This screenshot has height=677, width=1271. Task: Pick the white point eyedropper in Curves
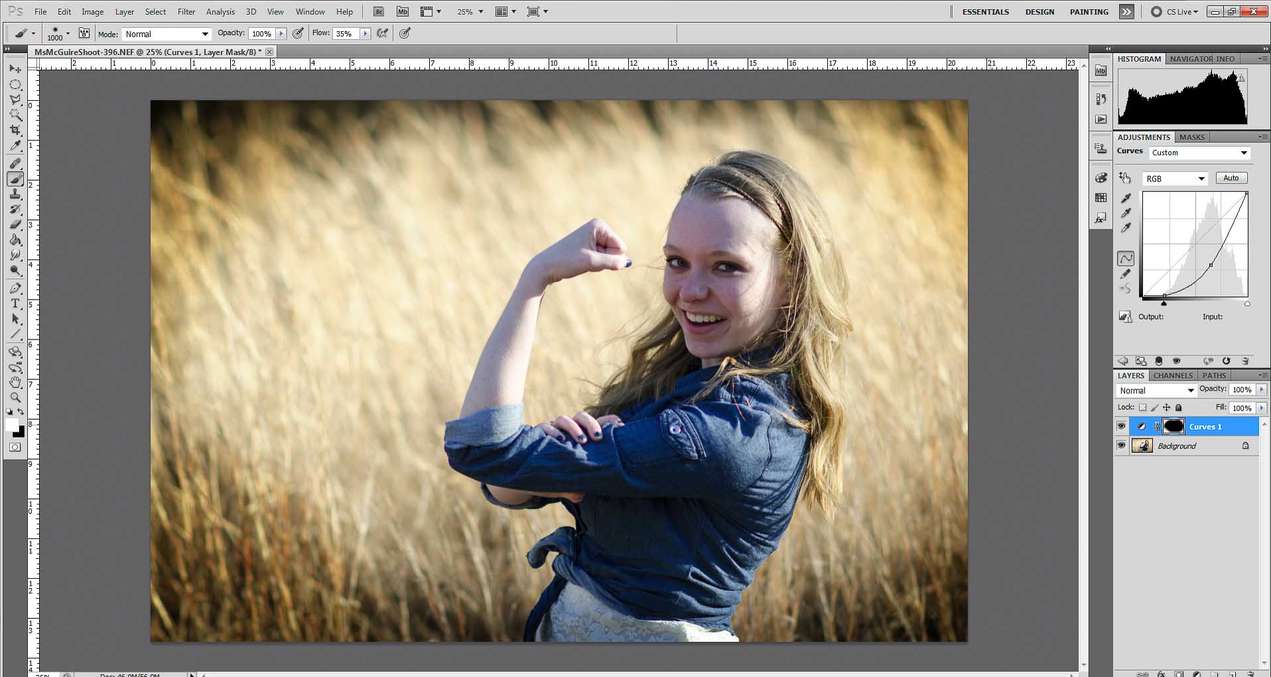1126,228
